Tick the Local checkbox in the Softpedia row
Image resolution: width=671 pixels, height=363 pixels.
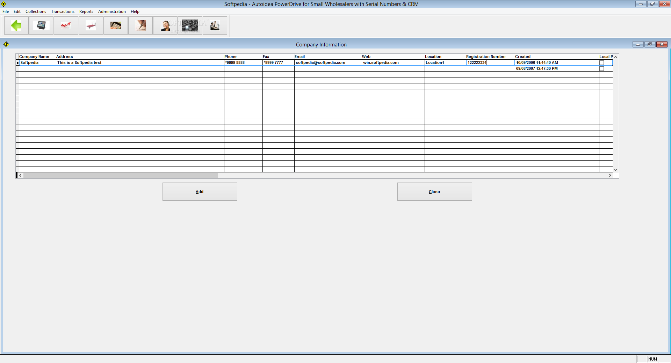[x=601, y=63]
